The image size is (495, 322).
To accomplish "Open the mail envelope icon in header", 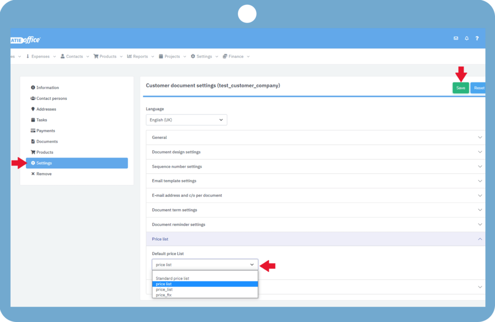I will [456, 38].
